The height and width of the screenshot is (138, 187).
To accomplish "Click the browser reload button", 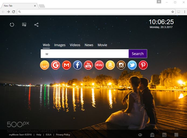I will [x=13, y=12].
